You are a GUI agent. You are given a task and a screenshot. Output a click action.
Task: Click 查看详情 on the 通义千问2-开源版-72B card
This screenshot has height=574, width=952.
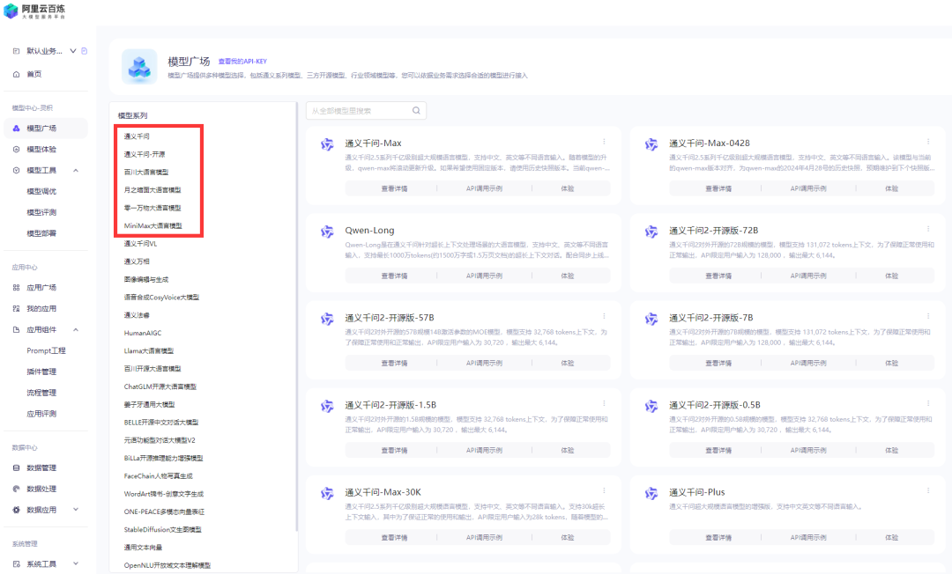(x=718, y=276)
